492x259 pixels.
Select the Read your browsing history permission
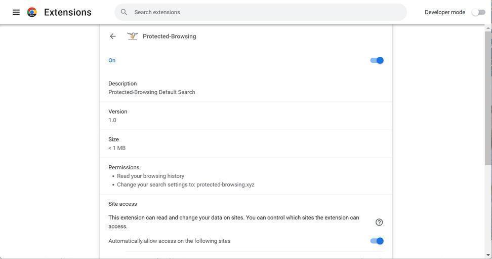pos(150,176)
